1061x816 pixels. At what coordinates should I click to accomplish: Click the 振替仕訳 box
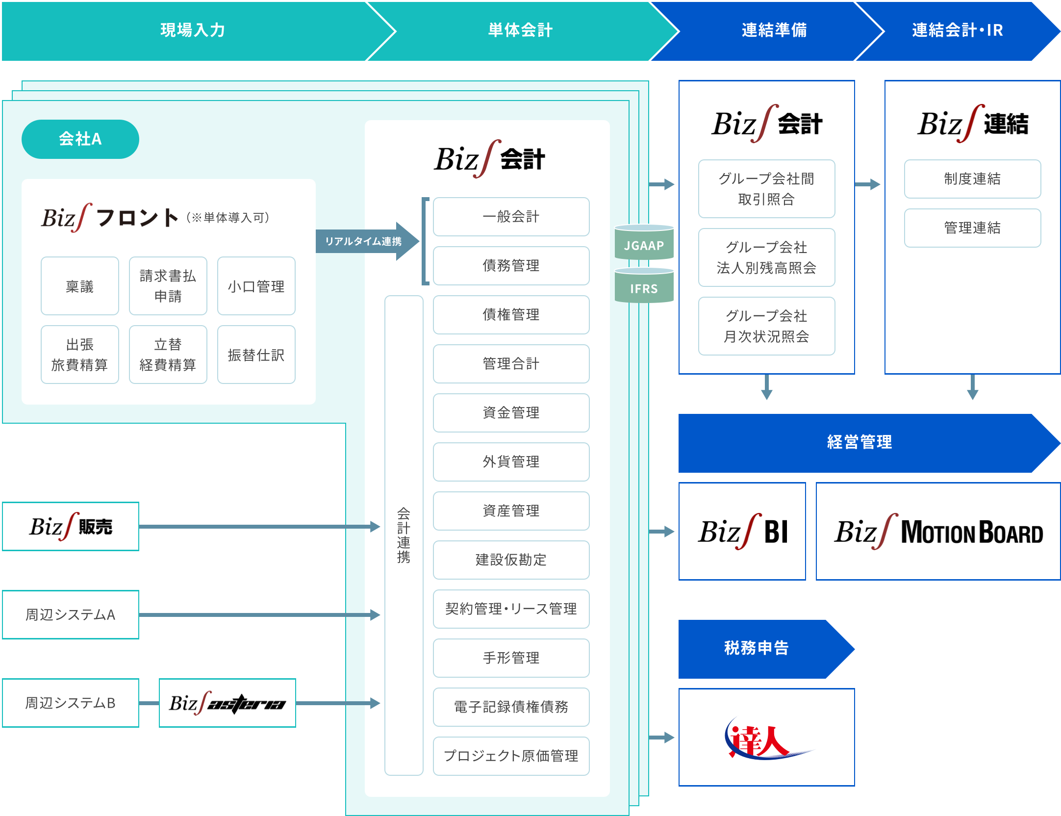[x=256, y=355]
